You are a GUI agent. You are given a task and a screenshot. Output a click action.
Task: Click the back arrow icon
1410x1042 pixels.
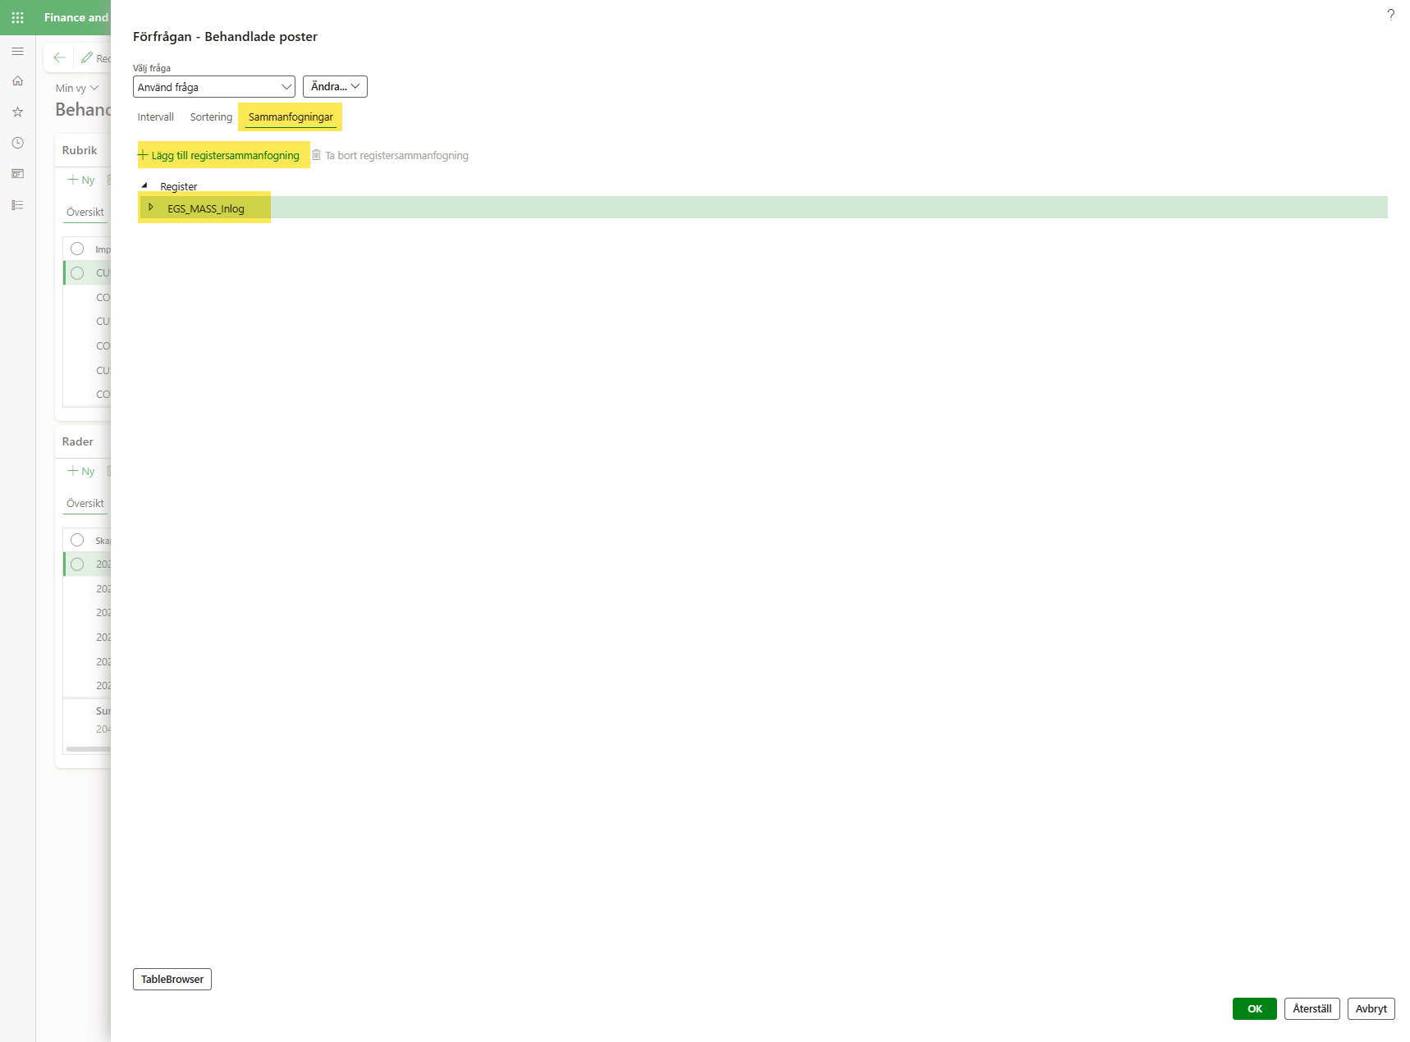tap(59, 57)
